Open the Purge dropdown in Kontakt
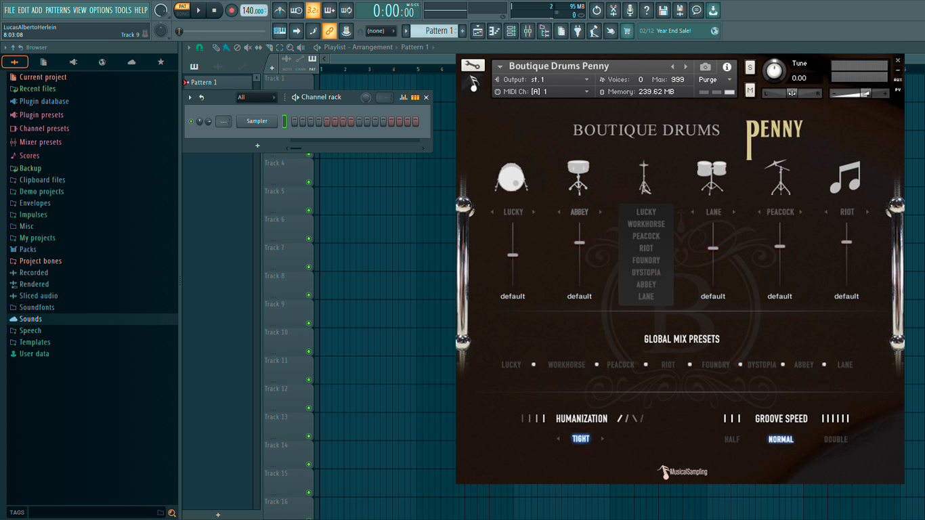Screen dimensions: 925x520 pyautogui.click(x=716, y=79)
